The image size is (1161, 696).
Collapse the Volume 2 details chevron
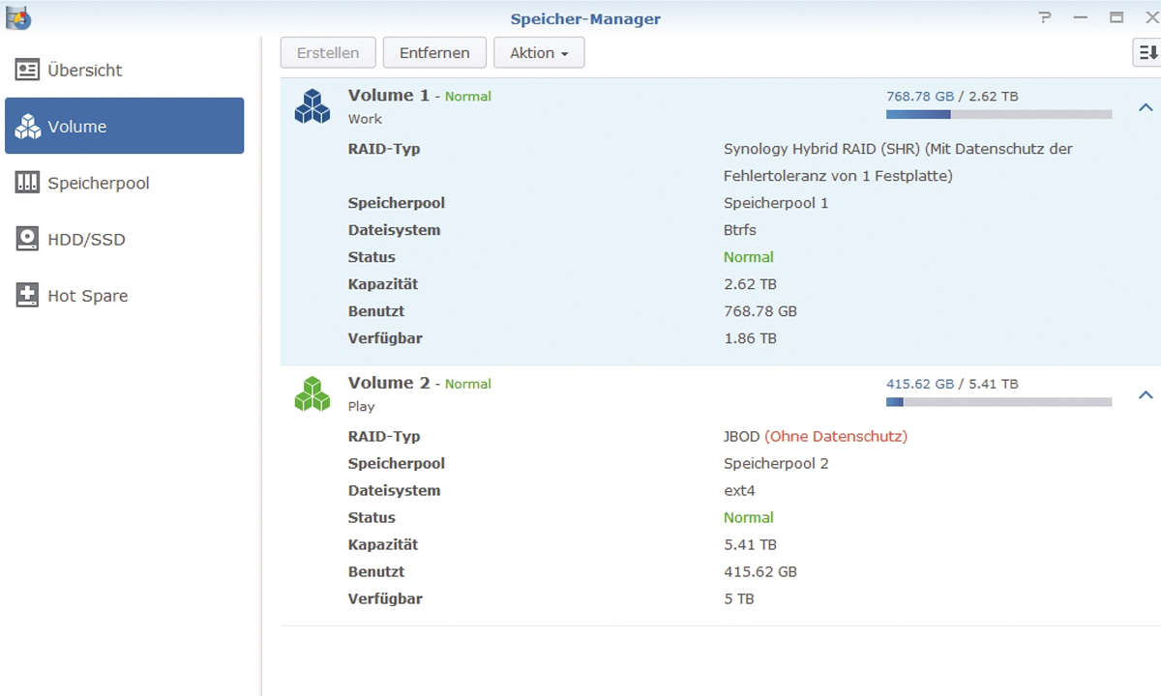click(x=1146, y=394)
